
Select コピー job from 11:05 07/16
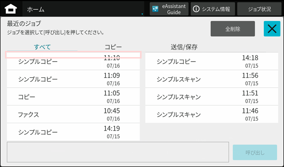point(73,96)
